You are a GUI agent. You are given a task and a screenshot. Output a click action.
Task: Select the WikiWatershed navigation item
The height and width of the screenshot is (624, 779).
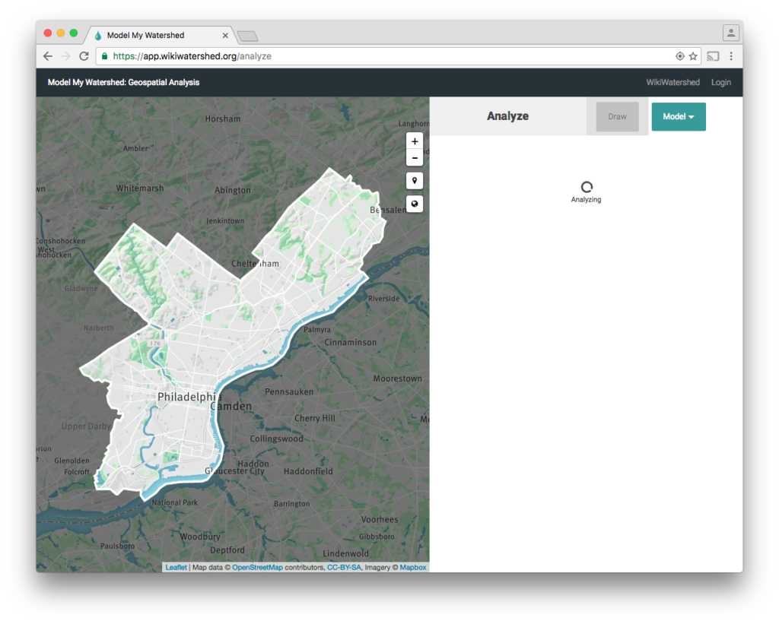672,82
